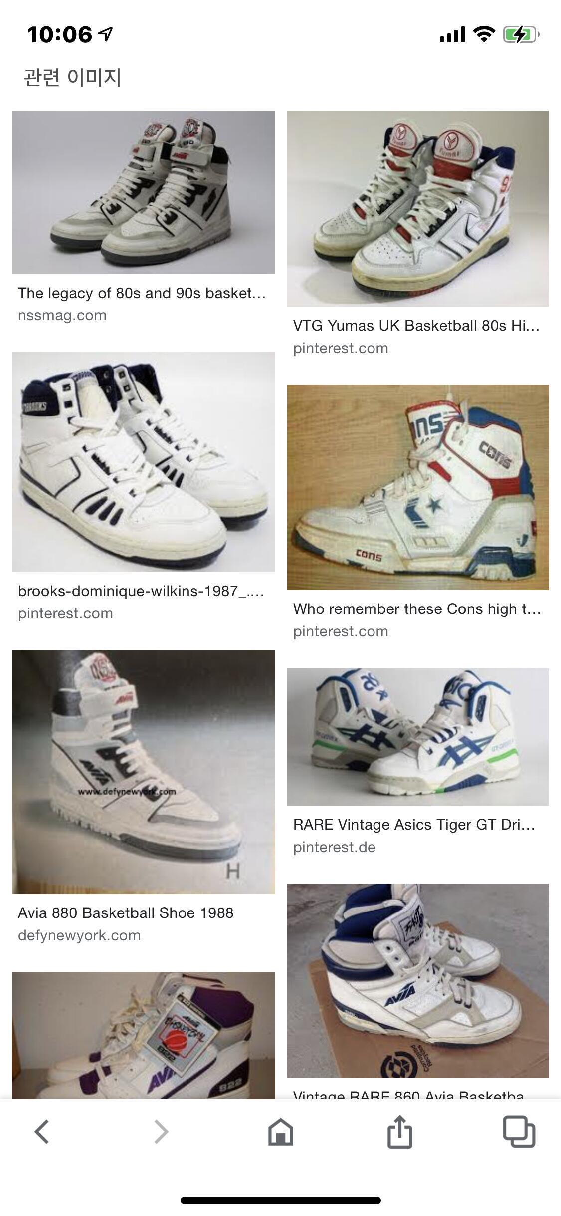Open the Cons high tops image
The image size is (561, 1216).
pyautogui.click(x=418, y=487)
